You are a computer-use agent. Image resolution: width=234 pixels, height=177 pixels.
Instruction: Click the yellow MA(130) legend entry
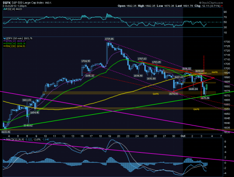[x=15, y=46]
